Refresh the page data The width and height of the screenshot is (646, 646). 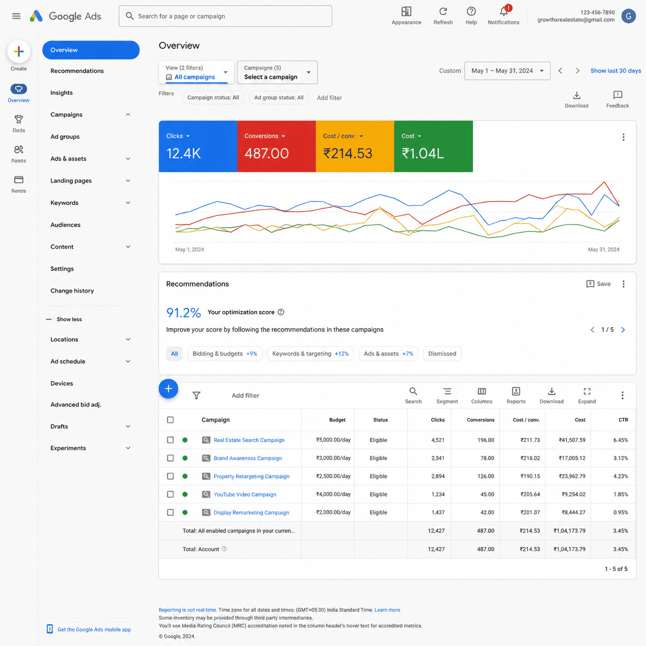tap(443, 15)
